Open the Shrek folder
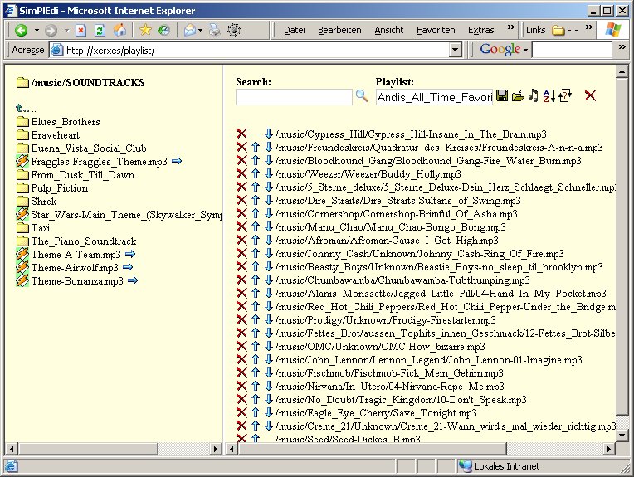 coord(44,202)
